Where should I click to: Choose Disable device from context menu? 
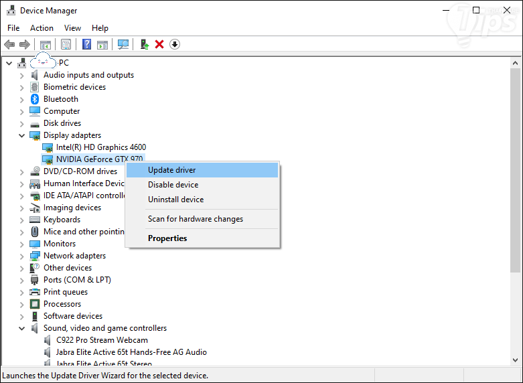202,185
